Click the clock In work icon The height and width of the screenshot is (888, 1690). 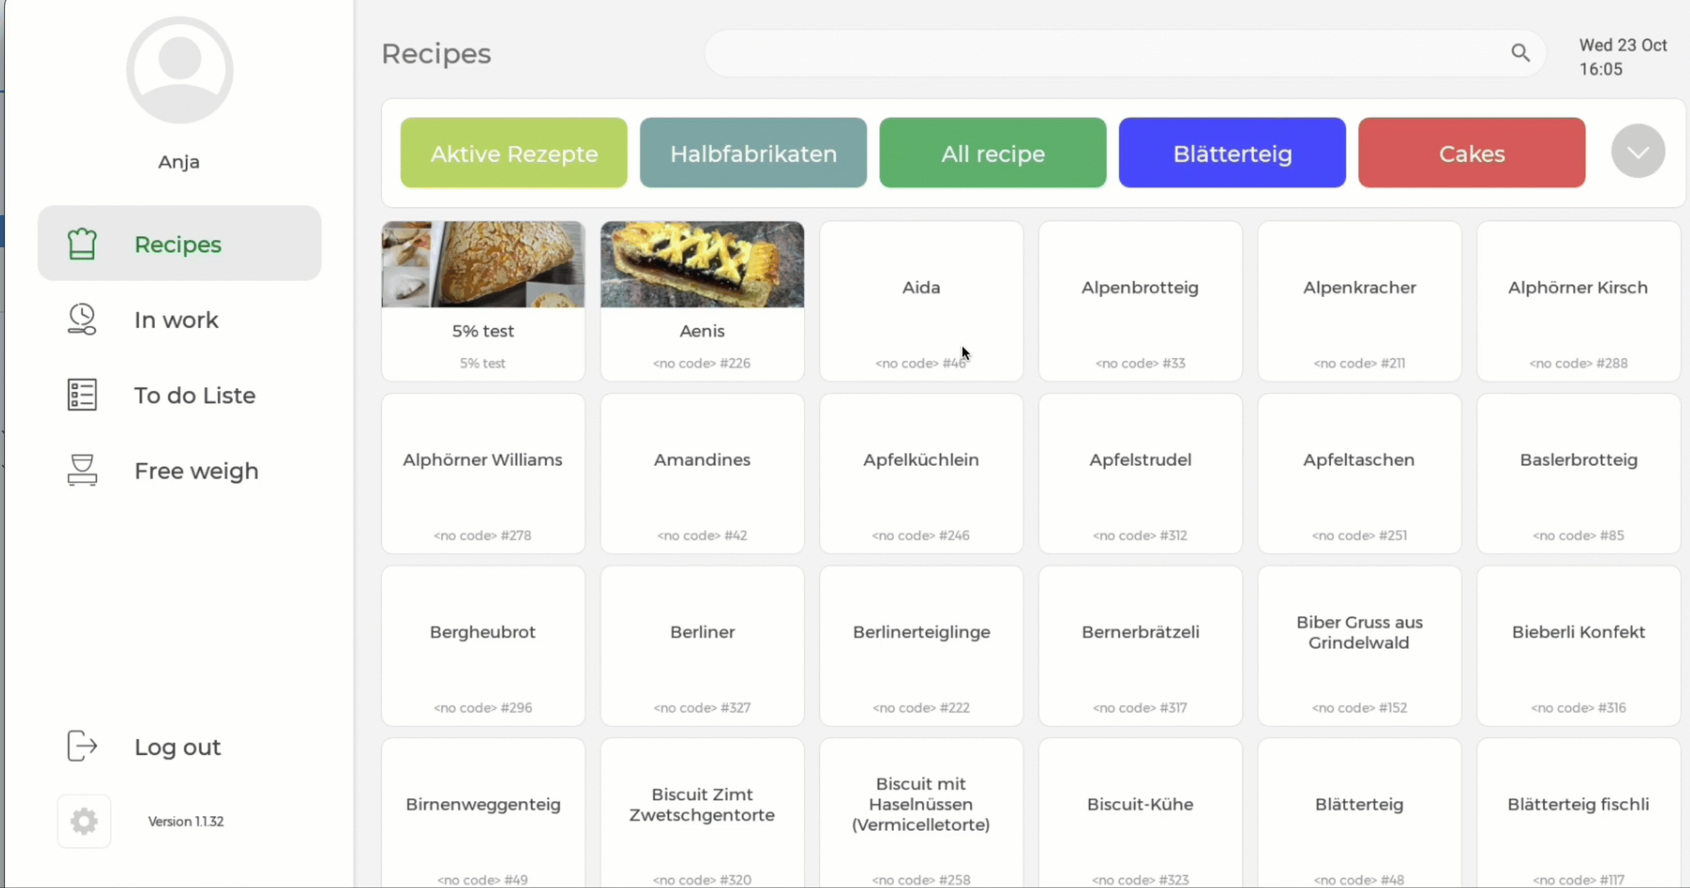pyautogui.click(x=82, y=320)
